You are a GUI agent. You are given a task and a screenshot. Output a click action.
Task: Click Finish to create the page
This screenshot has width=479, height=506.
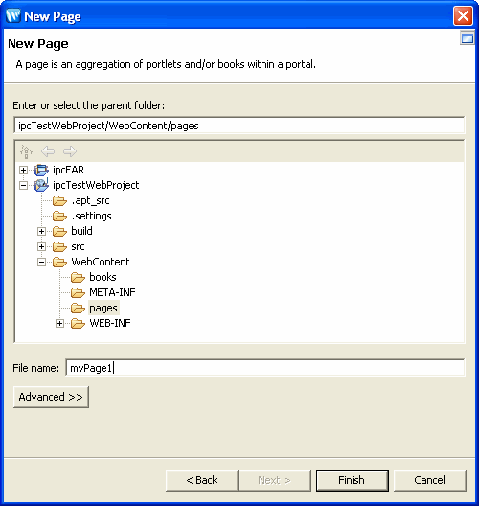(353, 480)
